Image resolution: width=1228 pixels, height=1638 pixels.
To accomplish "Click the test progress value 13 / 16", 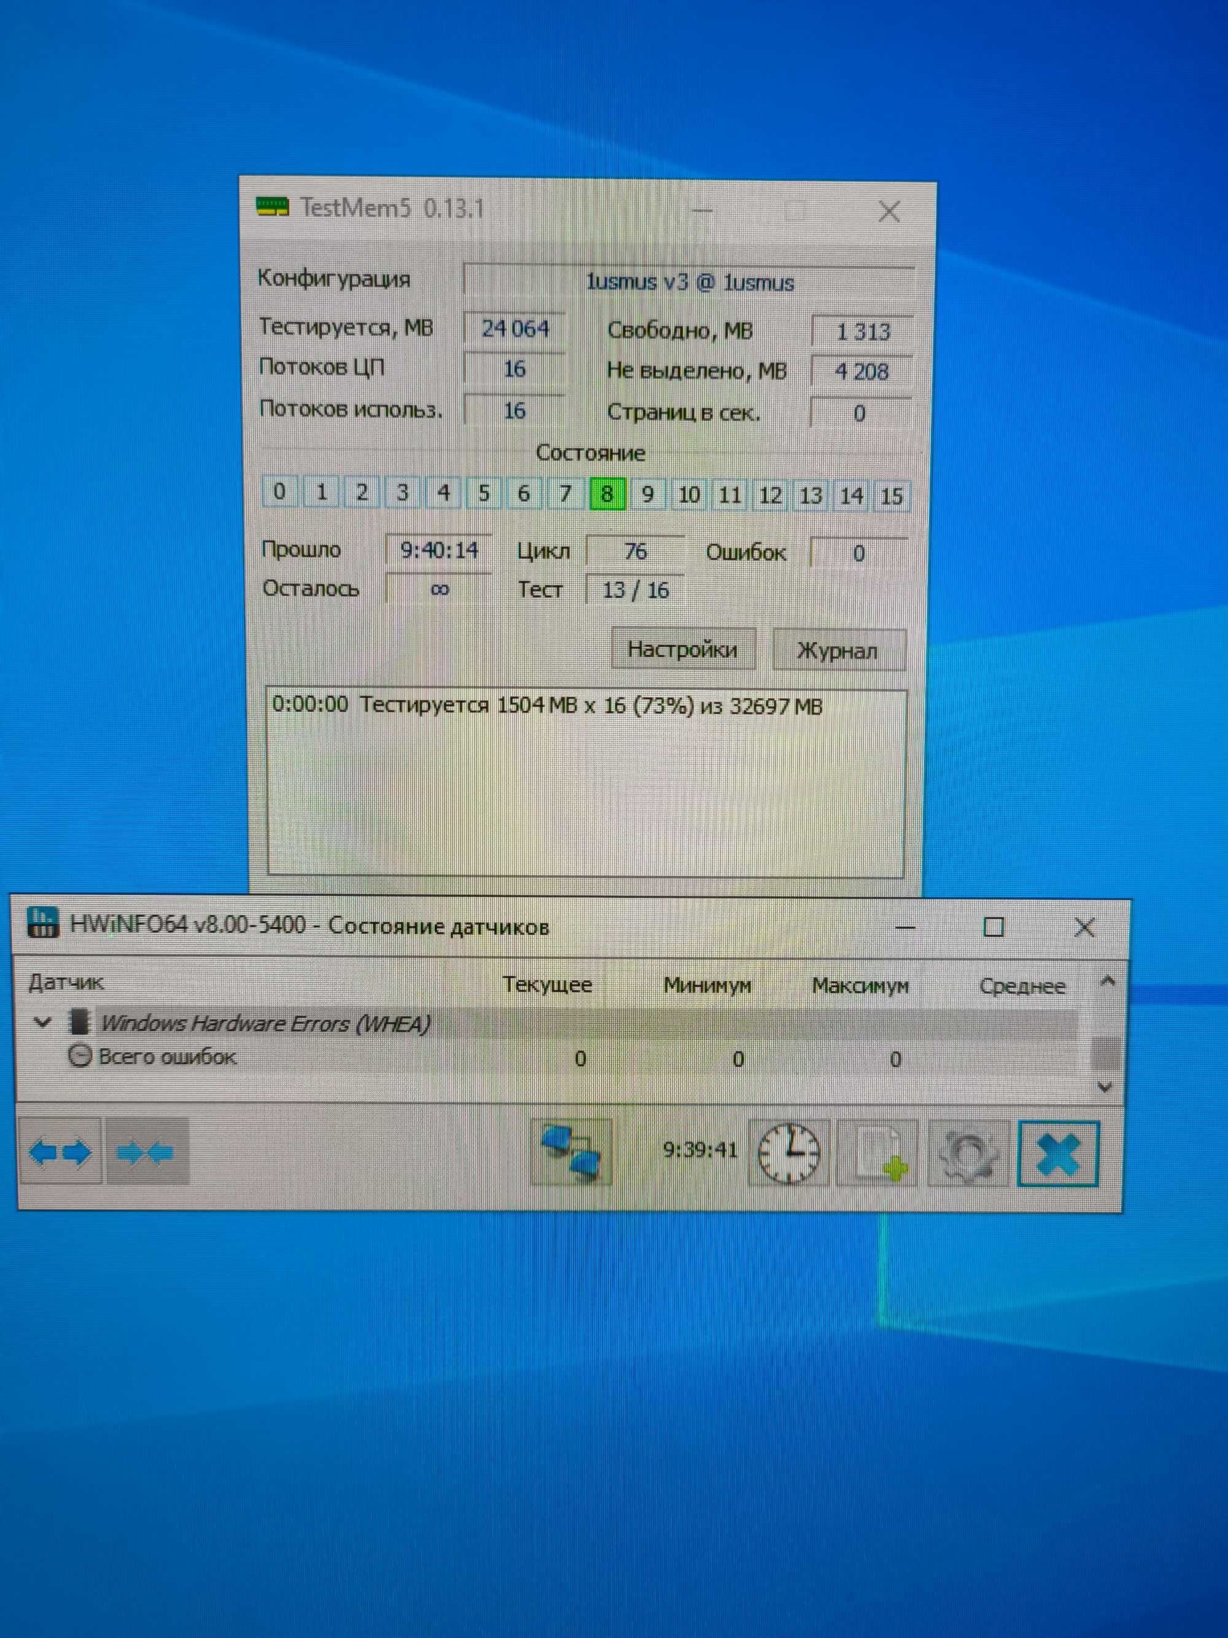I will (x=635, y=590).
